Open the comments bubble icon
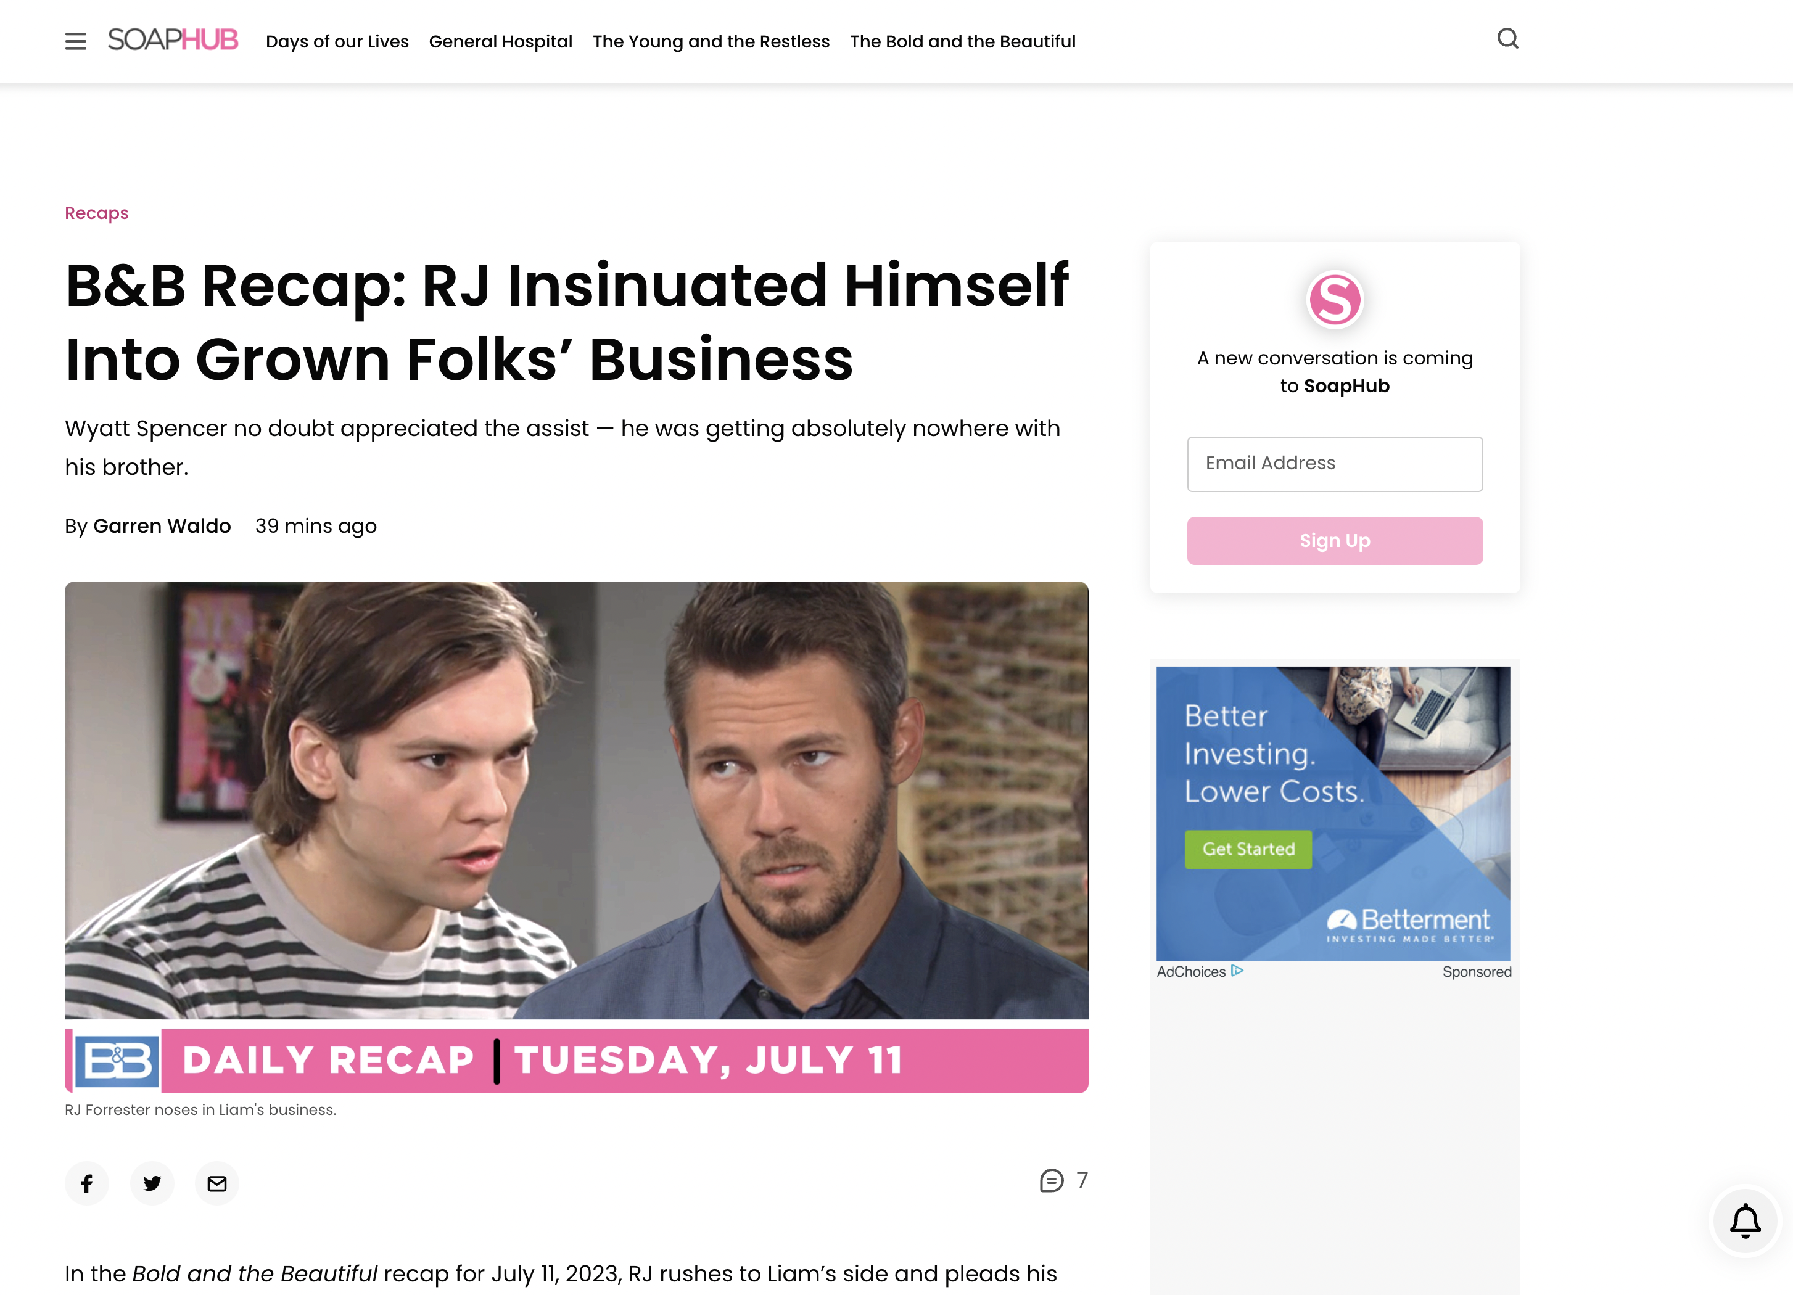This screenshot has width=1793, height=1295. pos(1052,1180)
